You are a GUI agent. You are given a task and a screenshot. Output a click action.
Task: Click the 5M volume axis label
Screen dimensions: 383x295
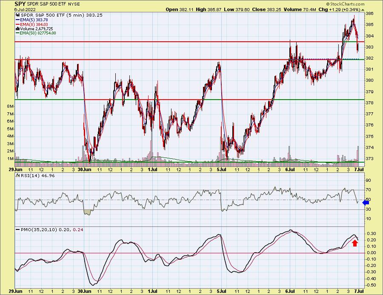[x=10, y=129]
